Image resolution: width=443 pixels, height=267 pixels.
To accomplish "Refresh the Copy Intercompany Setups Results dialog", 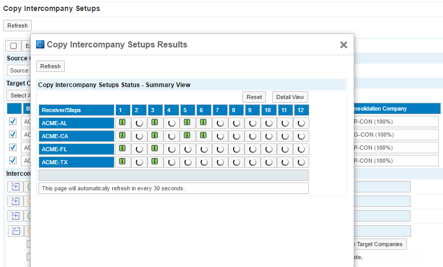I will pos(50,66).
